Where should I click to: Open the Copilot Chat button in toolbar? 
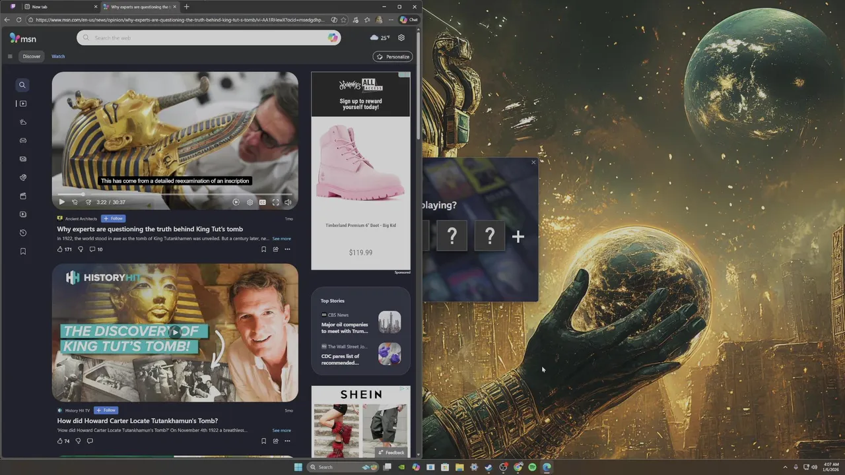tap(409, 20)
